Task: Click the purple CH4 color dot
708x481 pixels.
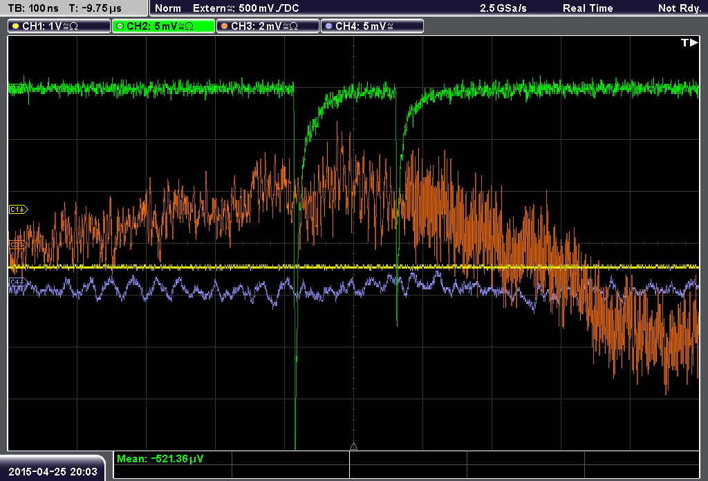Action: (x=328, y=26)
